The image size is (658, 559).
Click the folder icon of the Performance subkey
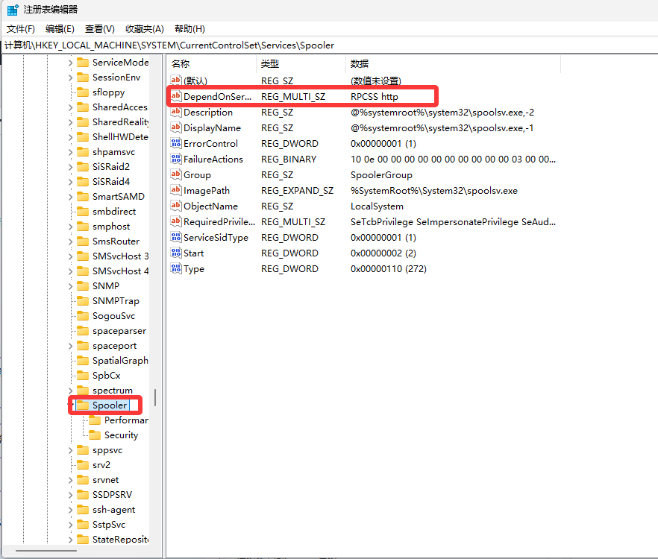[x=95, y=420]
